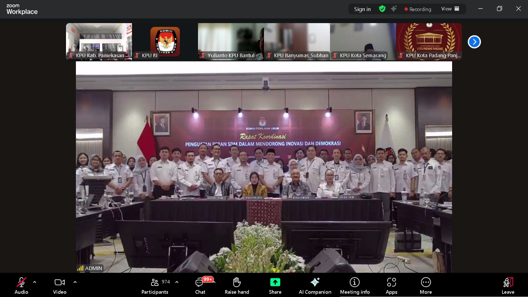The width and height of the screenshot is (528, 297).
Task: Click the green Share screen icon
Action: tap(275, 282)
